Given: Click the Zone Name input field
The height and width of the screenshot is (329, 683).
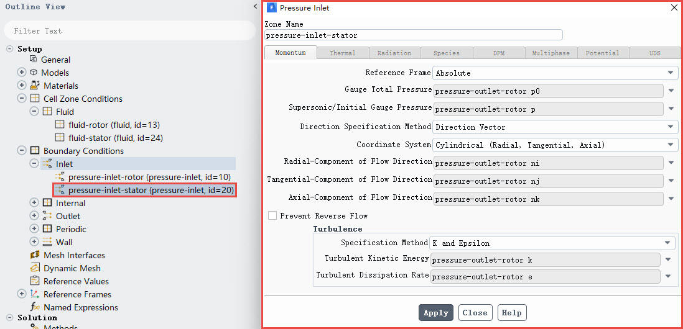Looking at the screenshot, I should [x=413, y=35].
